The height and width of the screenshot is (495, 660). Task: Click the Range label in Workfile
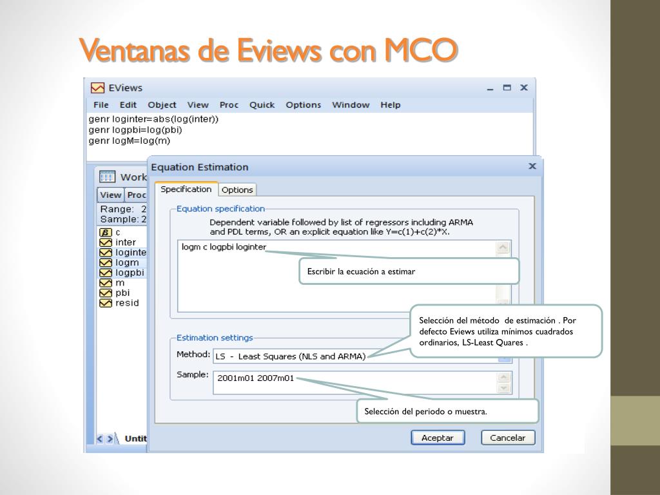(117, 209)
